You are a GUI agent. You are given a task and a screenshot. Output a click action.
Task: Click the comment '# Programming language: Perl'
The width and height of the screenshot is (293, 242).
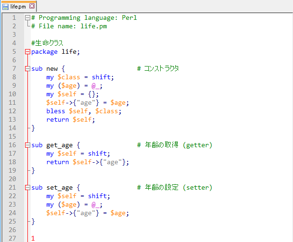(84, 18)
